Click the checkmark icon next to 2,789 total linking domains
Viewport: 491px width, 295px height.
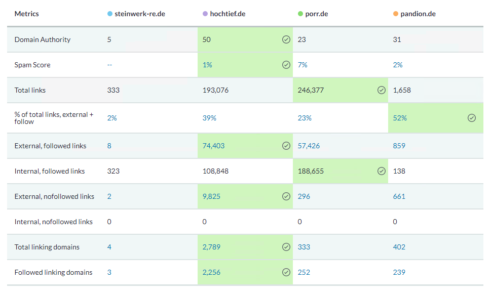286,247
